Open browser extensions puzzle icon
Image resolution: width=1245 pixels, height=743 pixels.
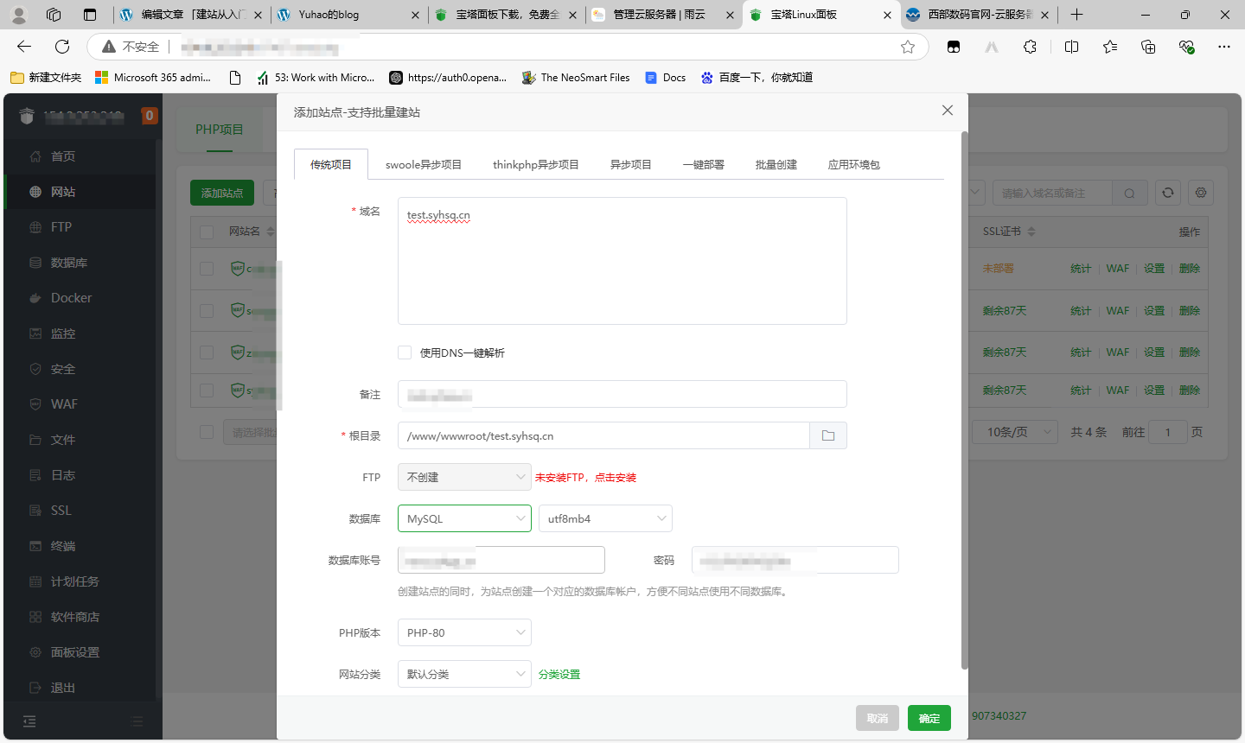tap(1030, 47)
